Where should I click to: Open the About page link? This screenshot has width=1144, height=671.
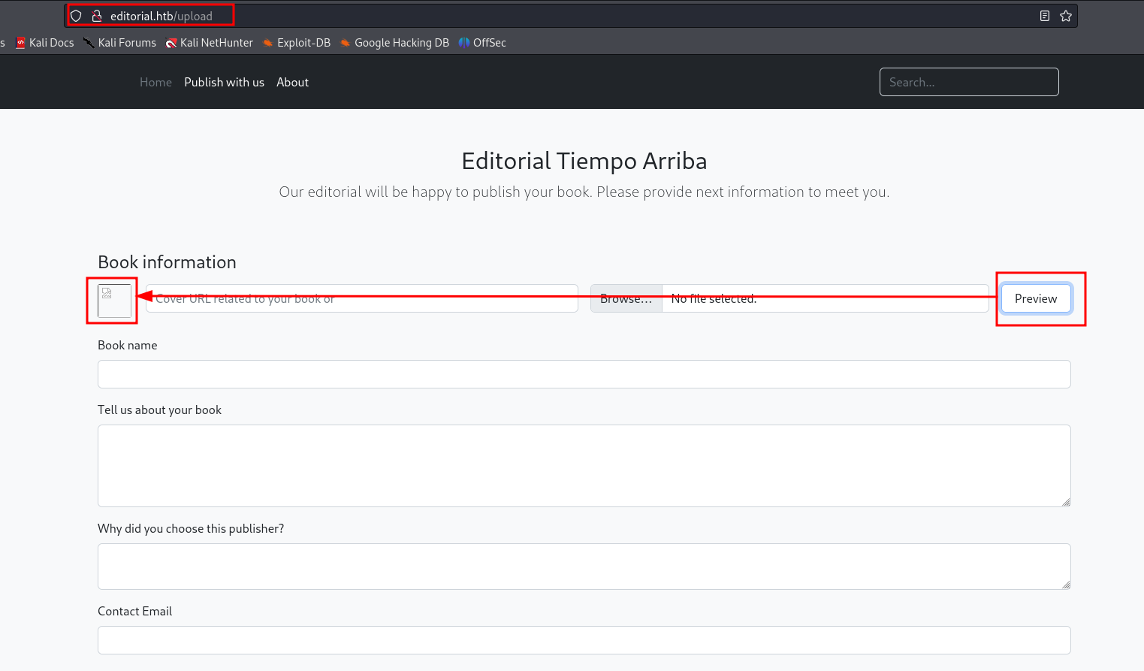pyautogui.click(x=292, y=83)
